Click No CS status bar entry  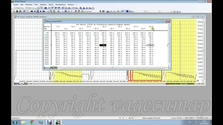click(131, 118)
